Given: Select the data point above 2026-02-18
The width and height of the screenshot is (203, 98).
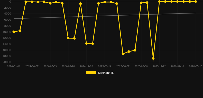Looking at the screenshot, I should click(177, 2).
